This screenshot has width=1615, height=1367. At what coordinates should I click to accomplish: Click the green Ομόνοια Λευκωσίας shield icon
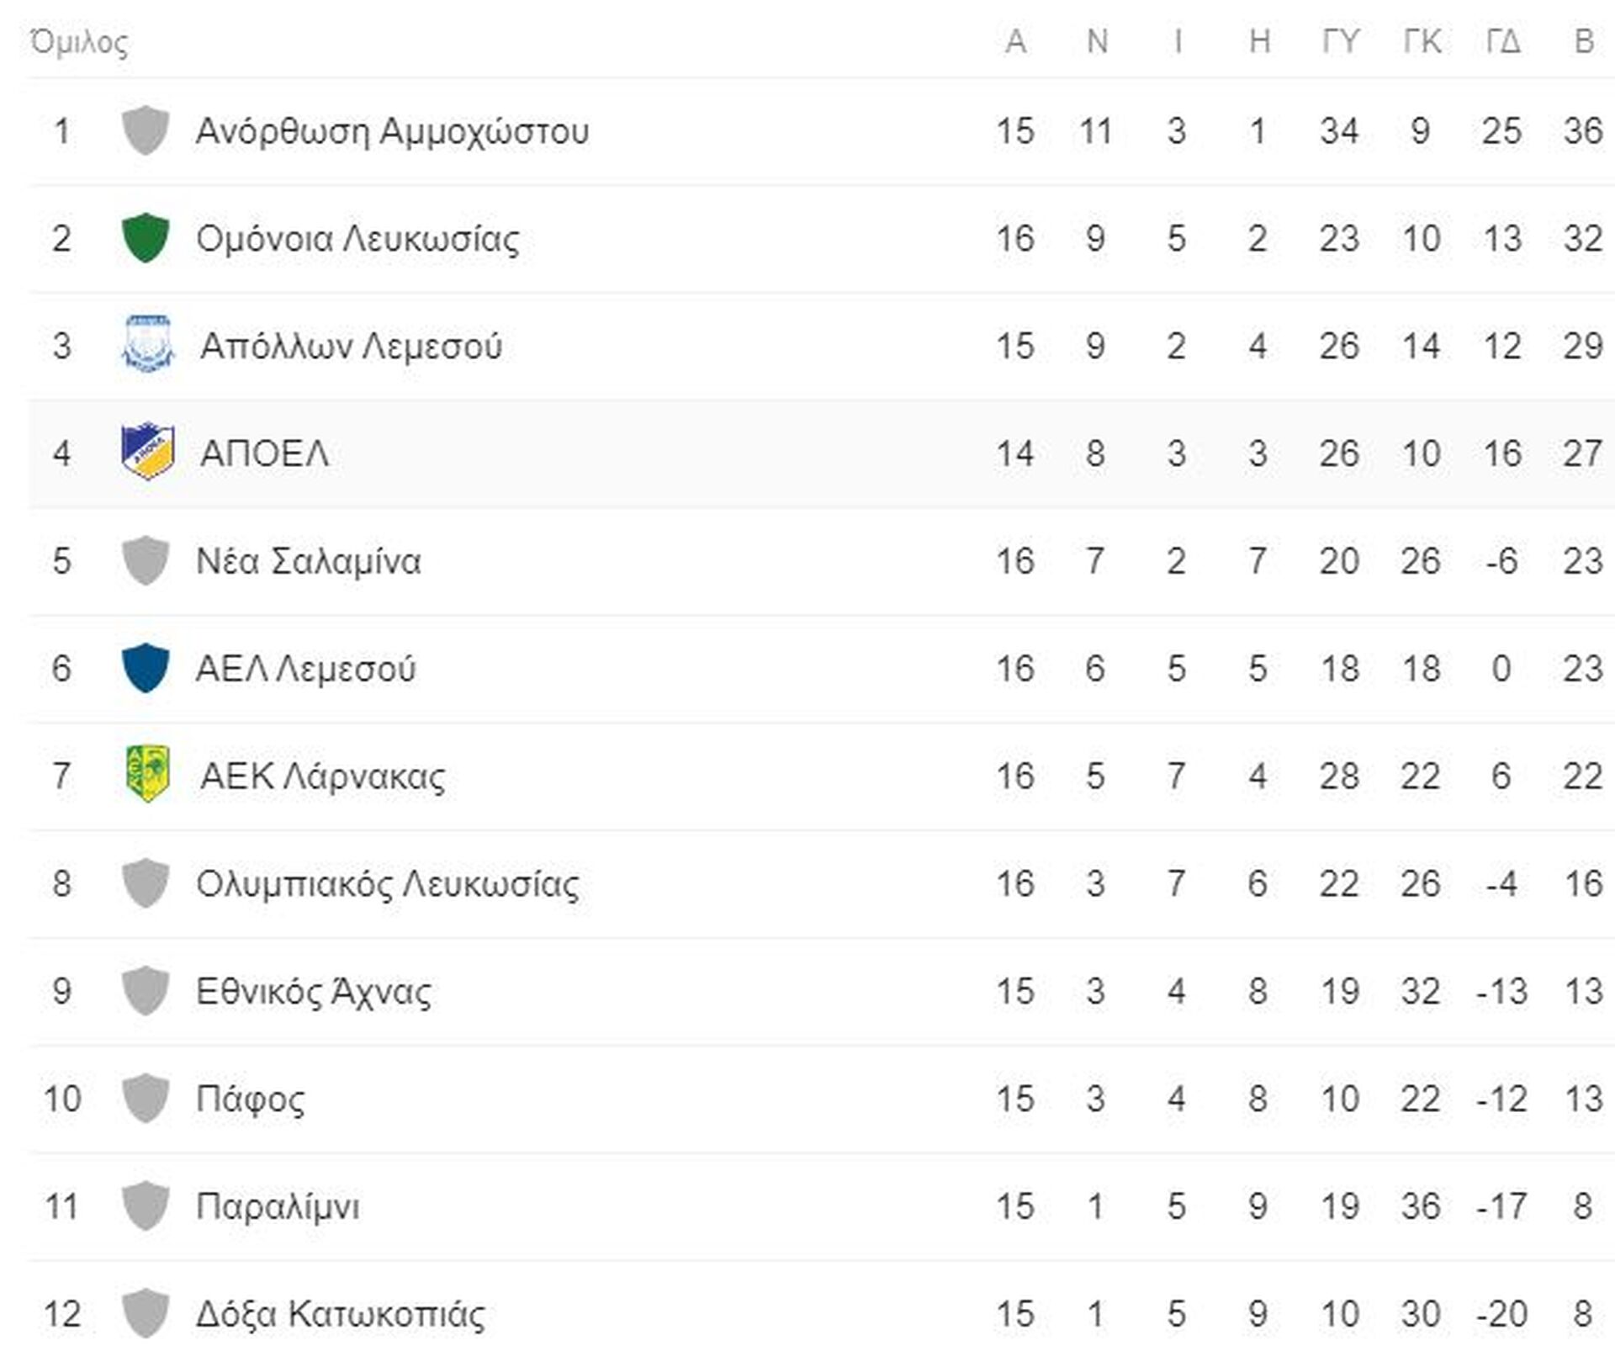point(146,238)
